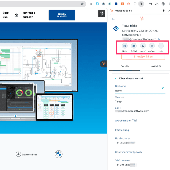Click the Telefonnummer value
This screenshot has width=170, height=170.
(126, 165)
